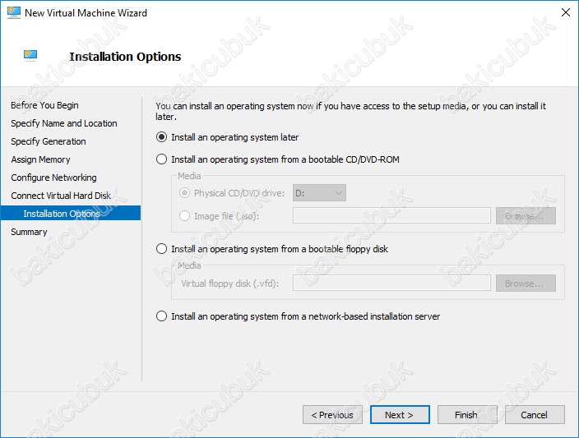Open the Configure Networking step
The image size is (579, 438).
[x=54, y=178]
